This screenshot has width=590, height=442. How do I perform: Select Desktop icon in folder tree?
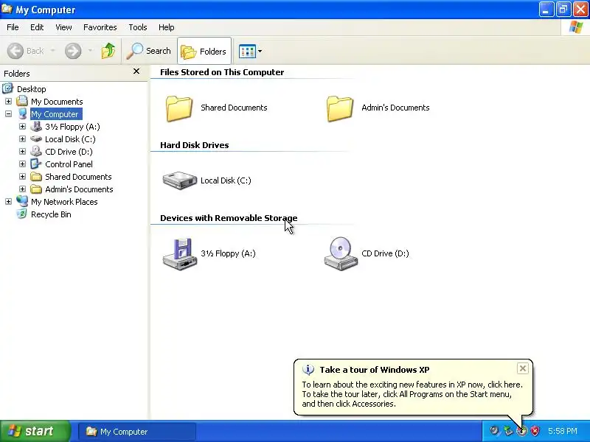click(7, 88)
